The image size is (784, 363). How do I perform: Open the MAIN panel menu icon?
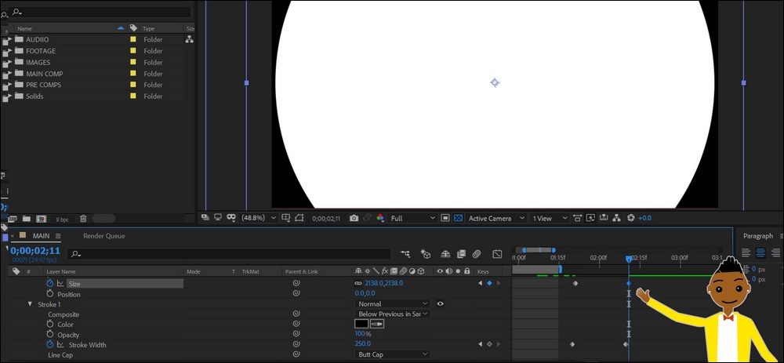pos(58,236)
